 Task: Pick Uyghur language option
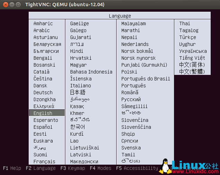point(187,44)
